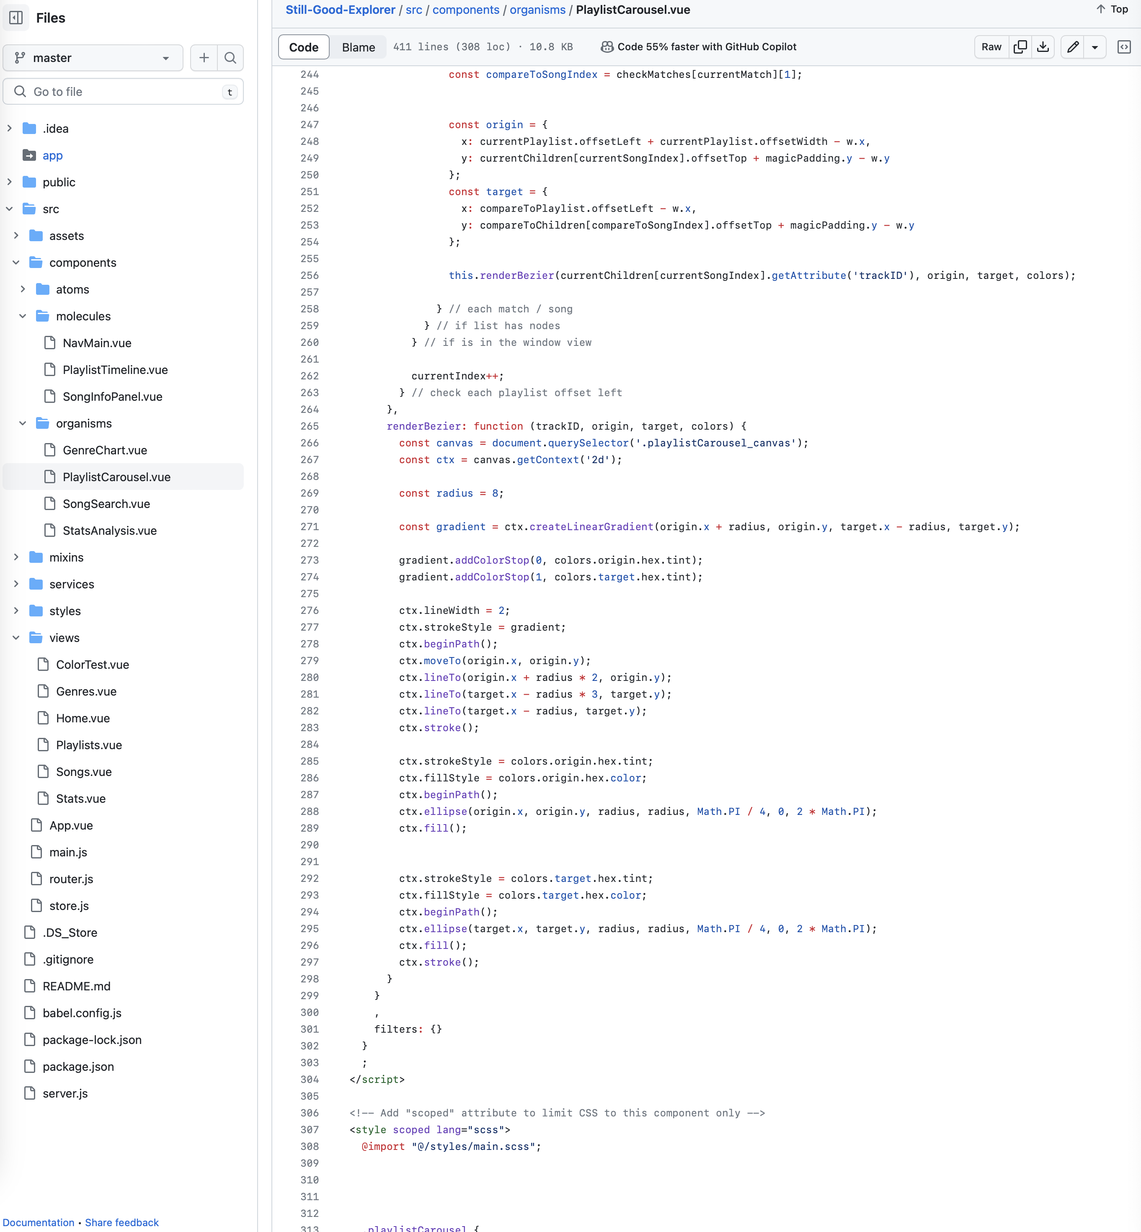Click line number 288
The height and width of the screenshot is (1232, 1141).
tap(309, 811)
